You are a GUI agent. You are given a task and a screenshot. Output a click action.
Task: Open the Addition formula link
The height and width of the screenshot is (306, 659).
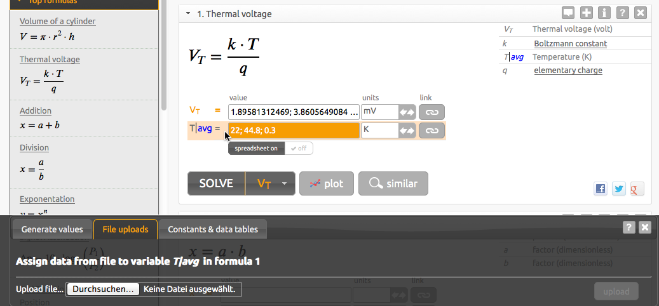36,110
